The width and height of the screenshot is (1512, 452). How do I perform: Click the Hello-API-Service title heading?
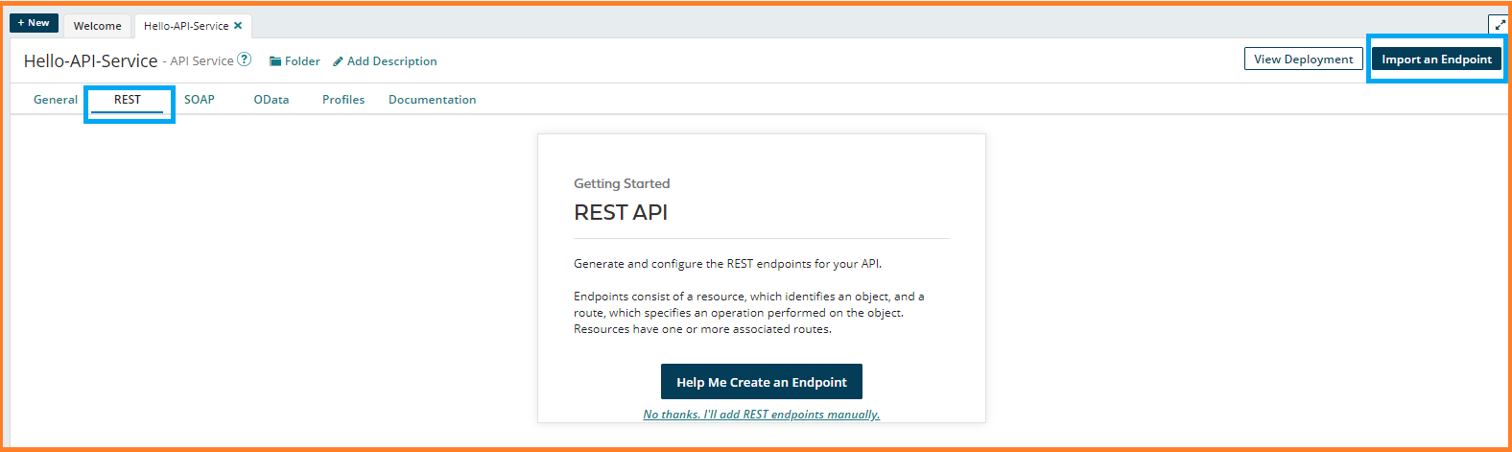point(91,61)
